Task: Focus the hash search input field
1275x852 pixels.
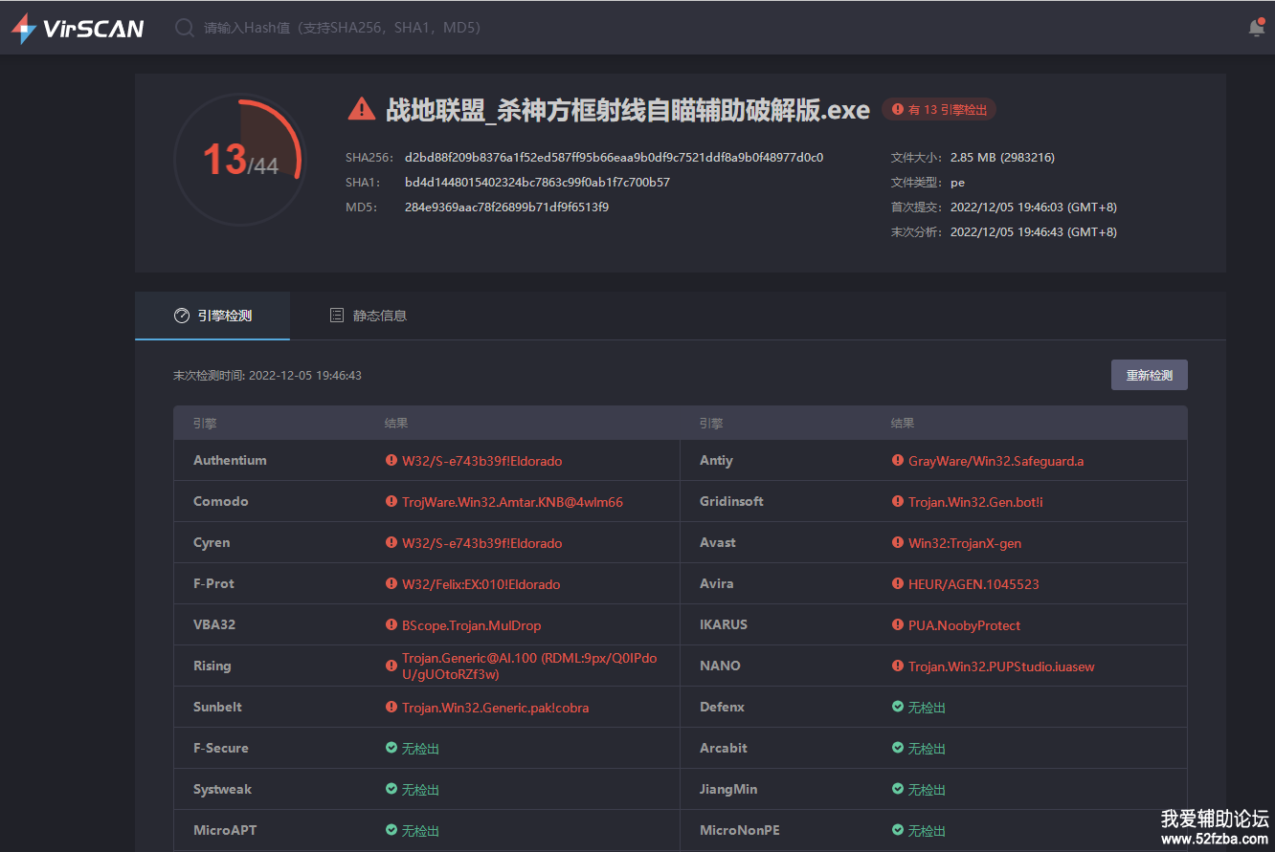Action: 345,28
